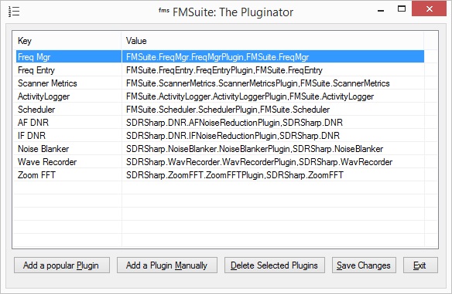Click the numbered-list app icon in title bar

coord(14,12)
